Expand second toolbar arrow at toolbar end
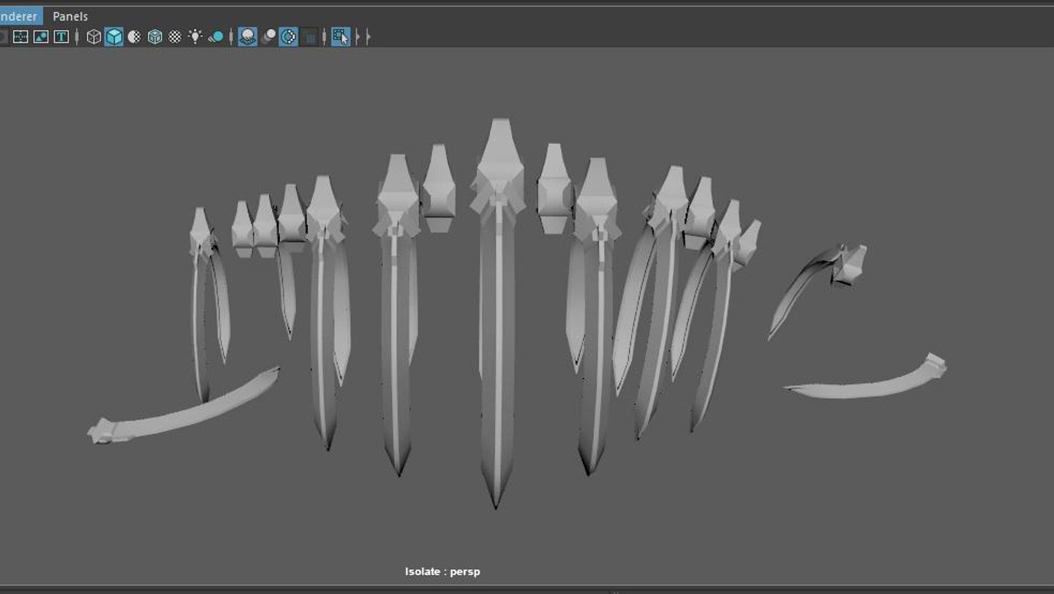This screenshot has width=1054, height=594. pos(368,37)
